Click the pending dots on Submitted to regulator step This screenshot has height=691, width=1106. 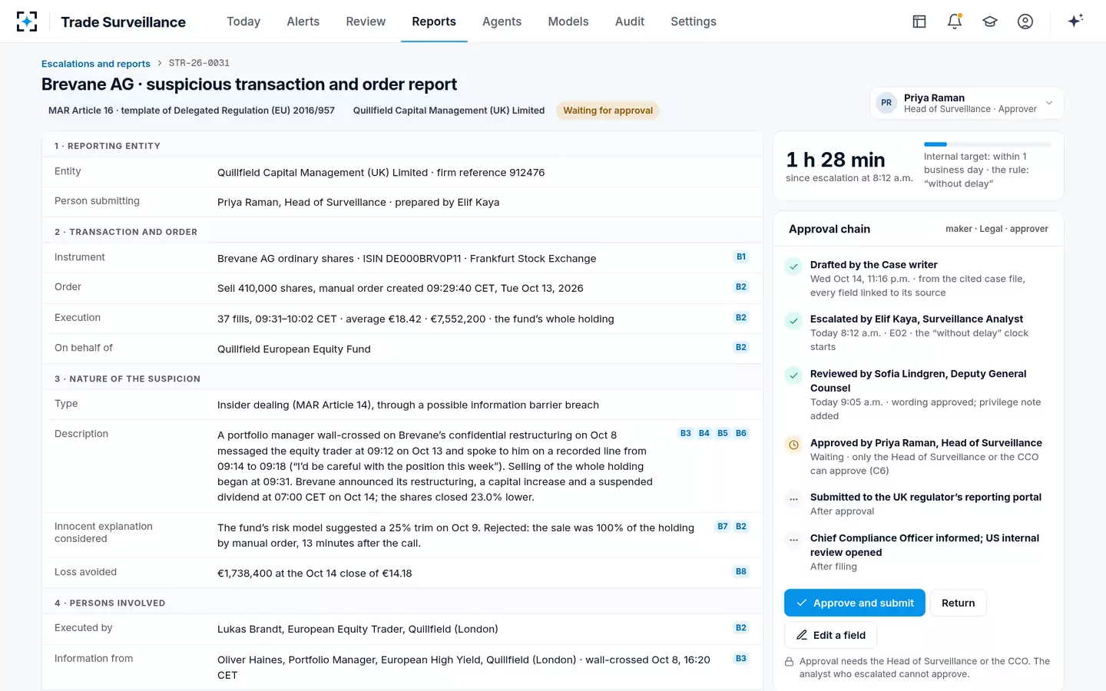[x=793, y=499]
